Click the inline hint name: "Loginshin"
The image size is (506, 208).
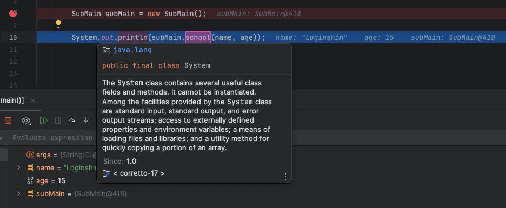[311, 38]
